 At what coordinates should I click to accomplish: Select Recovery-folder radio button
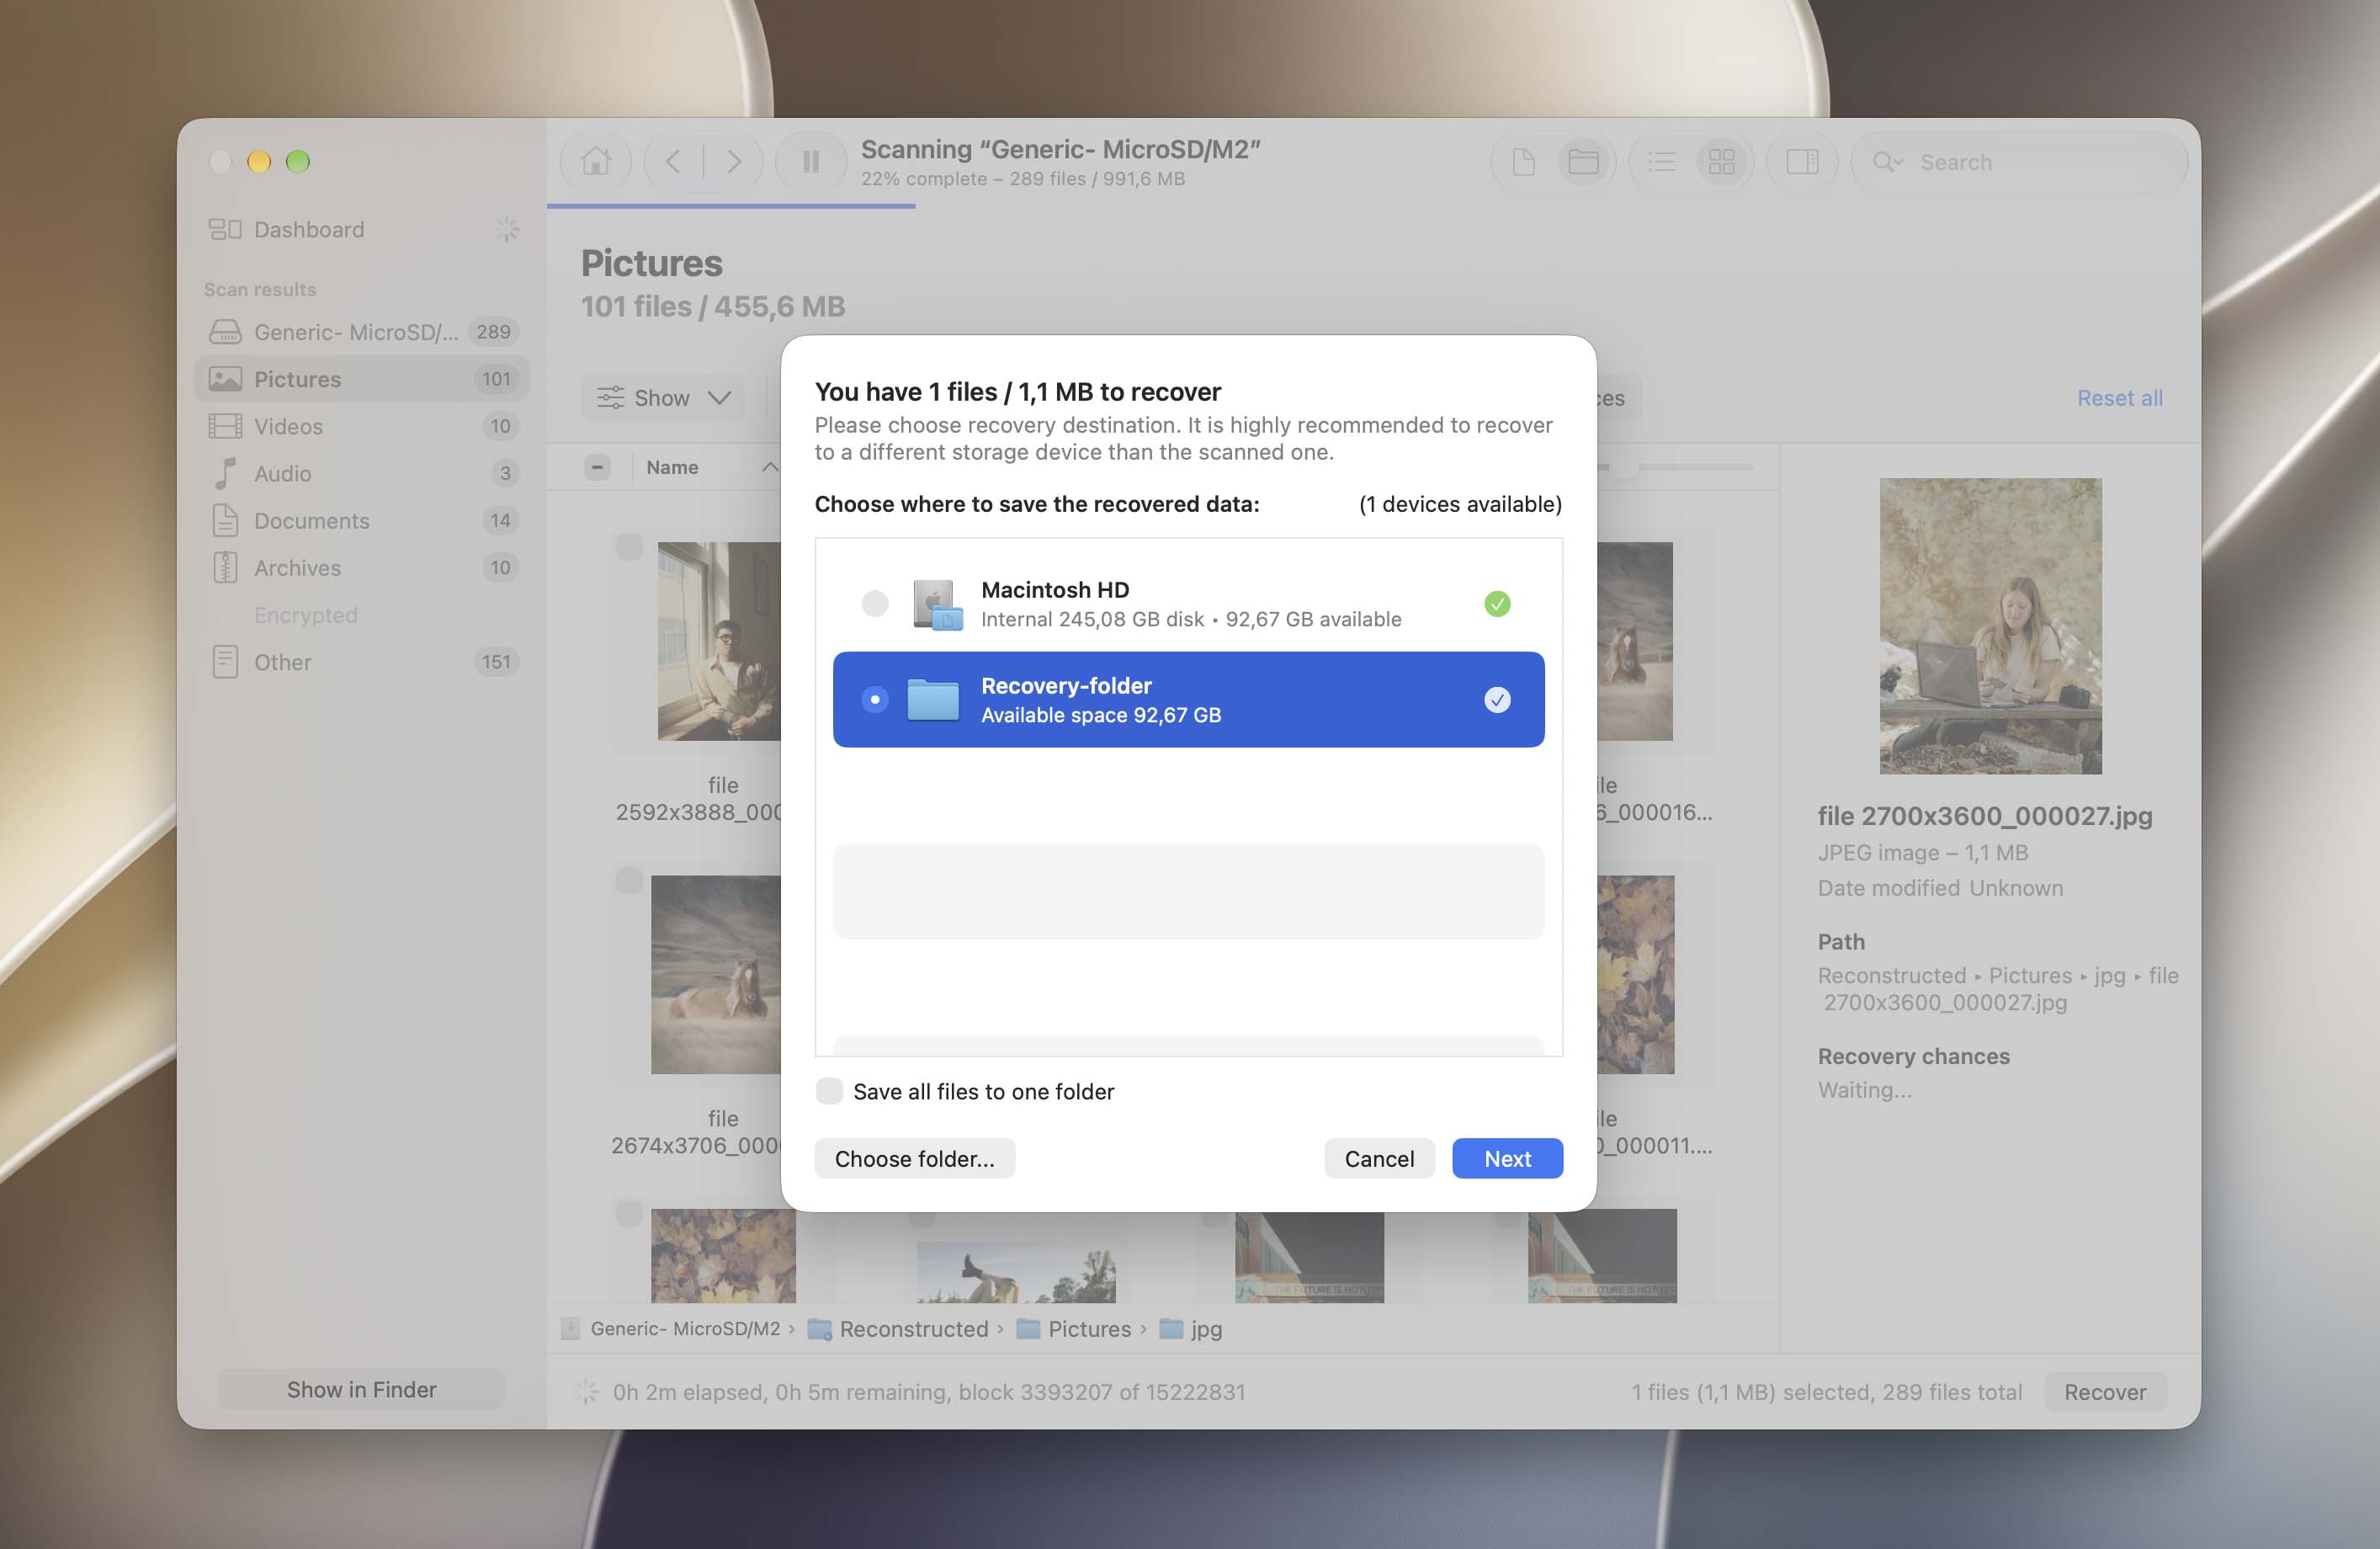point(875,699)
